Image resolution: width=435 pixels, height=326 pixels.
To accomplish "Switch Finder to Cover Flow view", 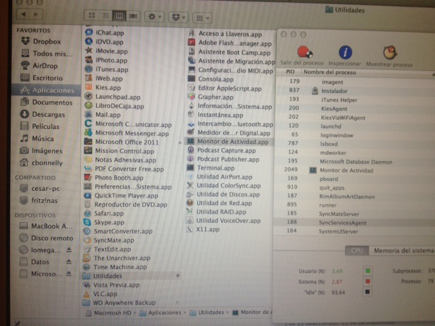I will coord(133,16).
